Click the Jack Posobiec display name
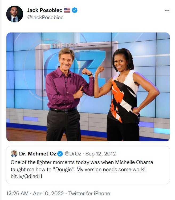 [x=45, y=10]
